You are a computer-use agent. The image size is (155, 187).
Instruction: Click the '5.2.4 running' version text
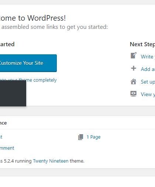(18, 161)
